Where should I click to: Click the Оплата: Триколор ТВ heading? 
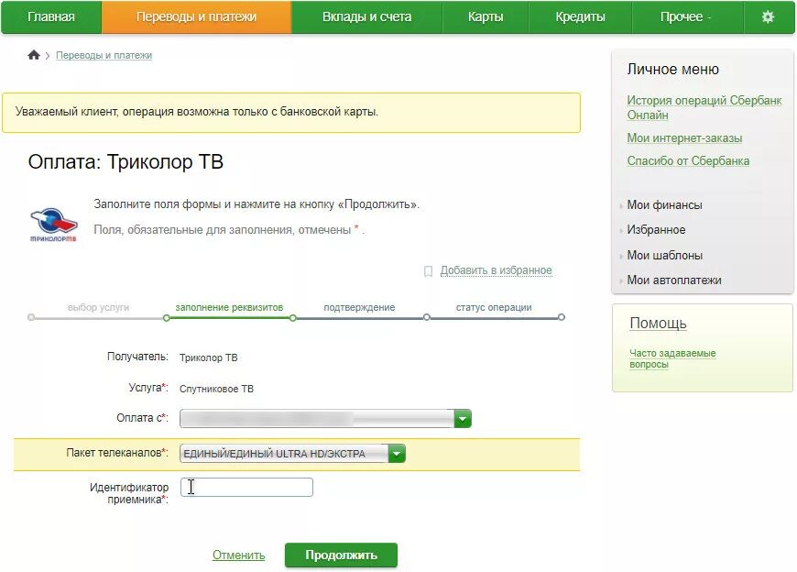(126, 162)
